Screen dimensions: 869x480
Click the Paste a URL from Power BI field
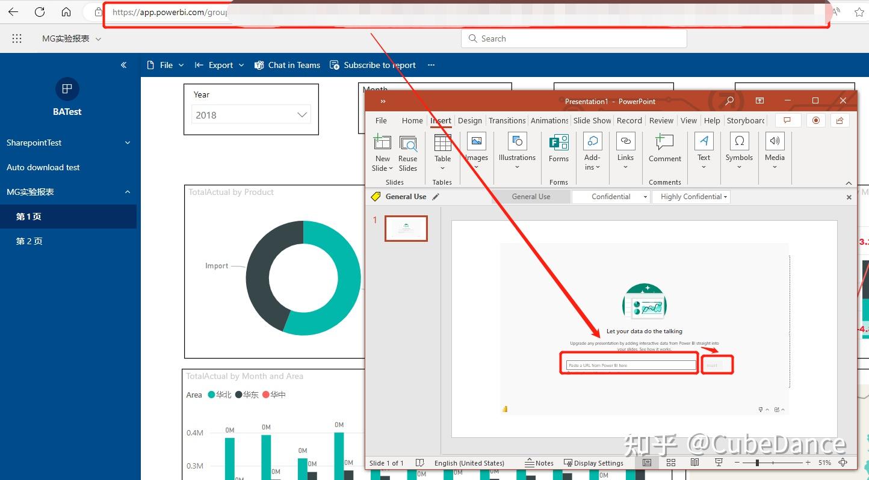click(629, 364)
